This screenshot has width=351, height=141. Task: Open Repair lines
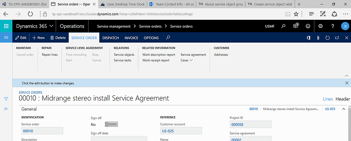tap(50, 55)
